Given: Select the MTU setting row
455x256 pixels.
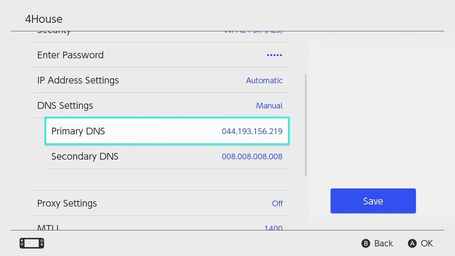Looking at the screenshot, I should pyautogui.click(x=160, y=228).
